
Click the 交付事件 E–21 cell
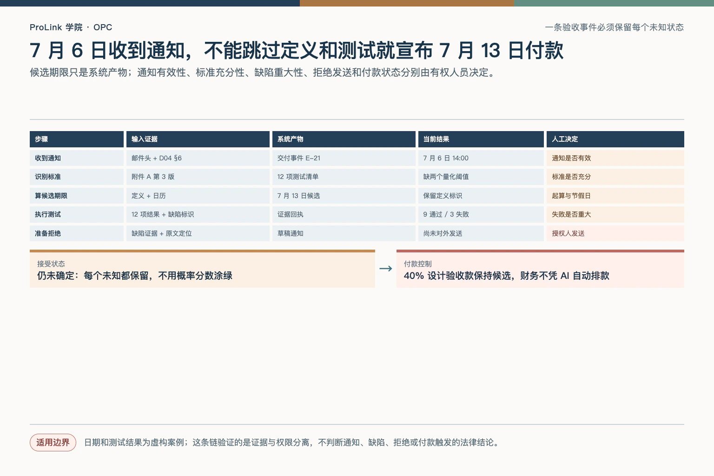click(x=344, y=158)
